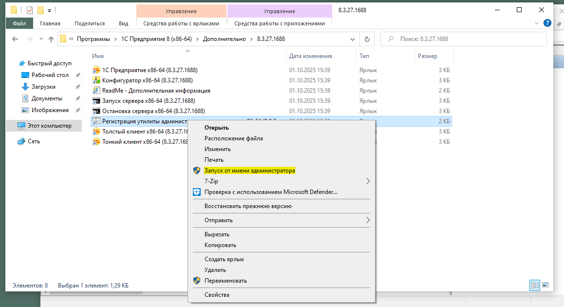The image size is (564, 307).
Task: Open the Файл ribbon button
Action: coord(19,23)
